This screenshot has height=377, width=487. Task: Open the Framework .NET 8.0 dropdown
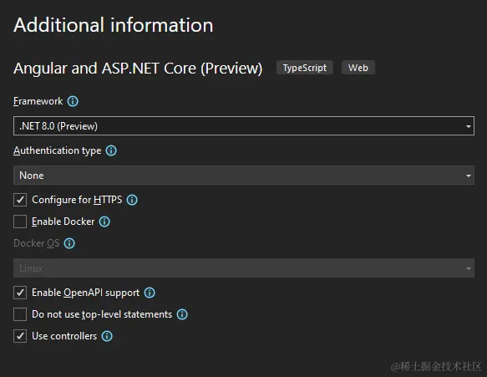coord(244,126)
